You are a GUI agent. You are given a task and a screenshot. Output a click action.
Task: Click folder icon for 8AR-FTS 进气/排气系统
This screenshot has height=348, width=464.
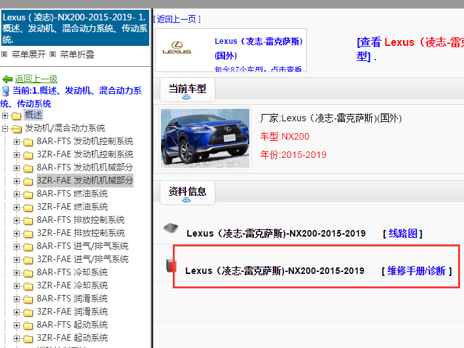[28, 246]
